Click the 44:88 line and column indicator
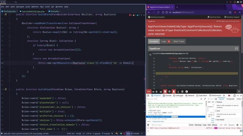This screenshot has width=243, height=136. (79, 134)
